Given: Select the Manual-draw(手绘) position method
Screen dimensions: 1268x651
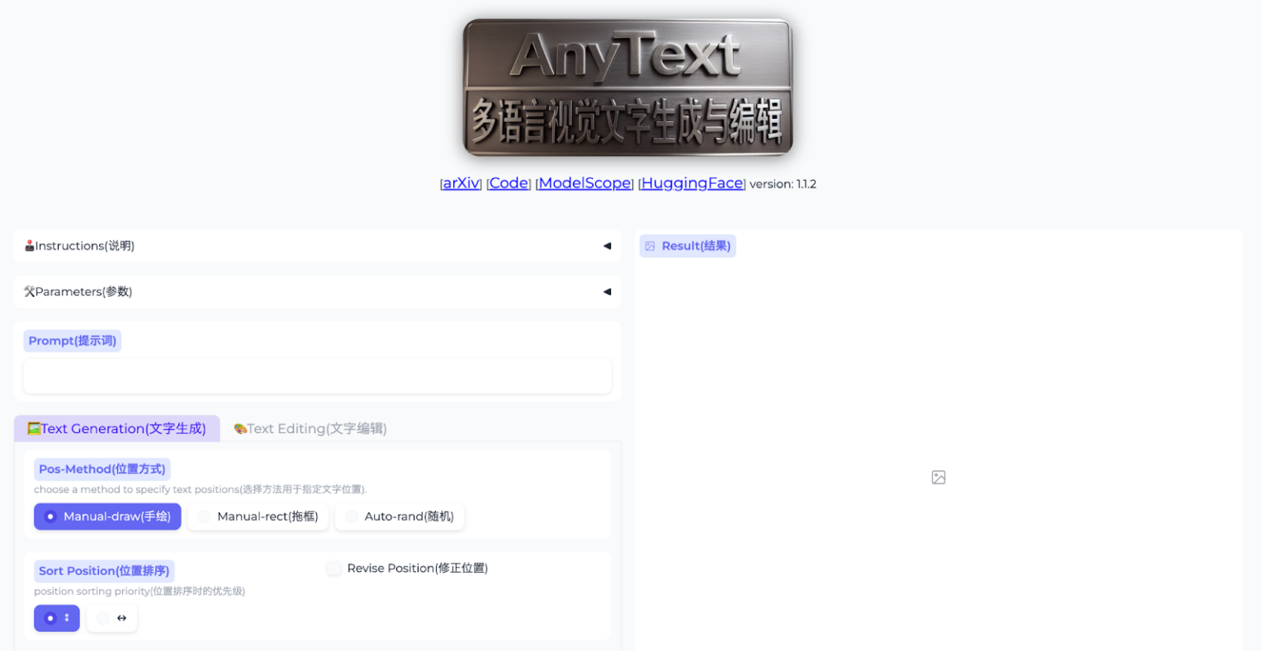Looking at the screenshot, I should tap(106, 516).
